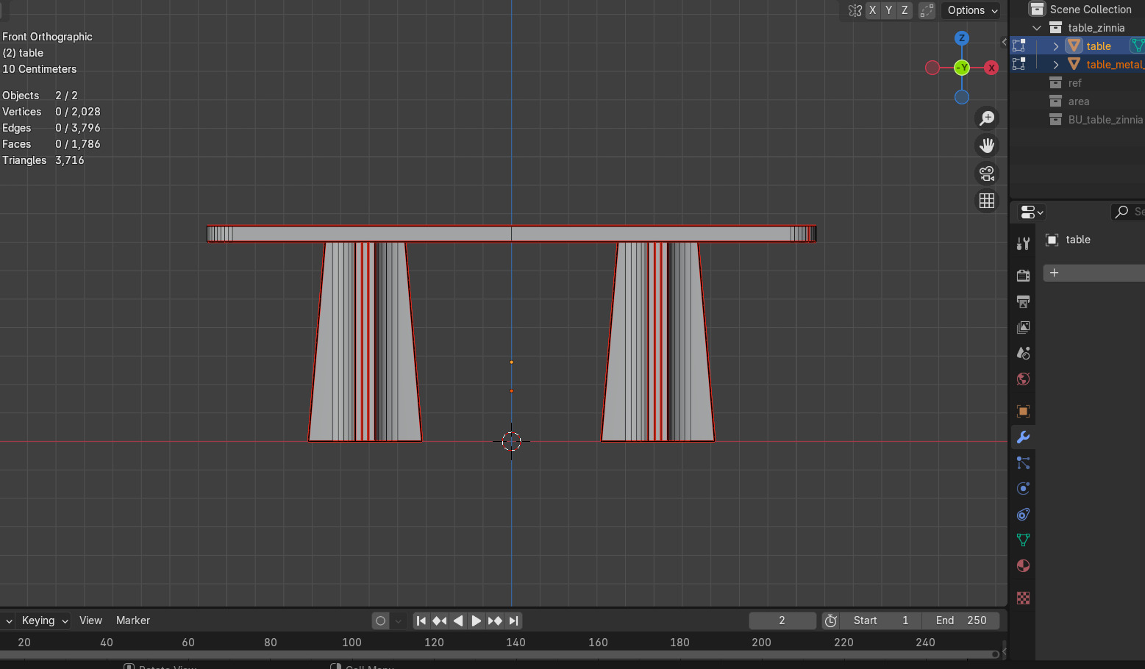Toggle Y axis mirror
Image resolution: width=1145 pixels, height=669 pixels.
coord(888,10)
